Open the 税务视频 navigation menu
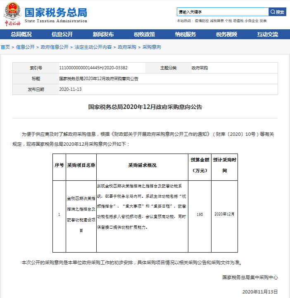The width and height of the screenshot is (290, 298). (x=226, y=34)
